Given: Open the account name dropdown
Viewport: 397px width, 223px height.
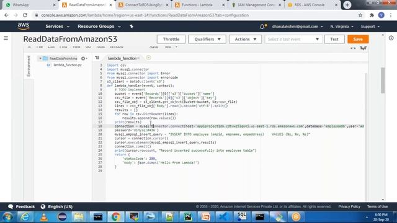Looking at the screenshot, I should click(298, 26).
